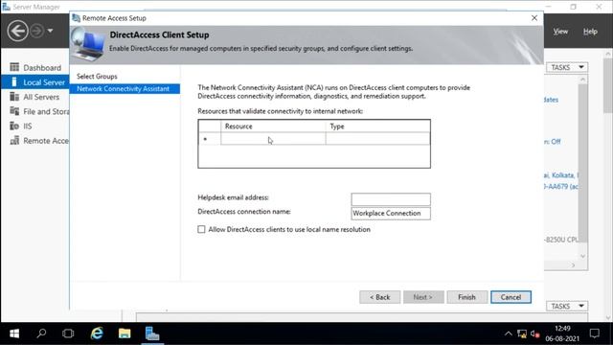The height and width of the screenshot is (345, 613).
Task: Click the Finish button
Action: point(467,297)
